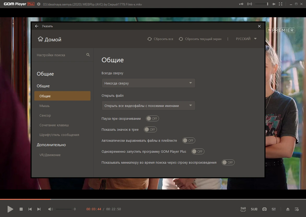Viewport: 306px width, 217px height.
Task: Capture a screenshot with the camera icon
Action: (264, 209)
